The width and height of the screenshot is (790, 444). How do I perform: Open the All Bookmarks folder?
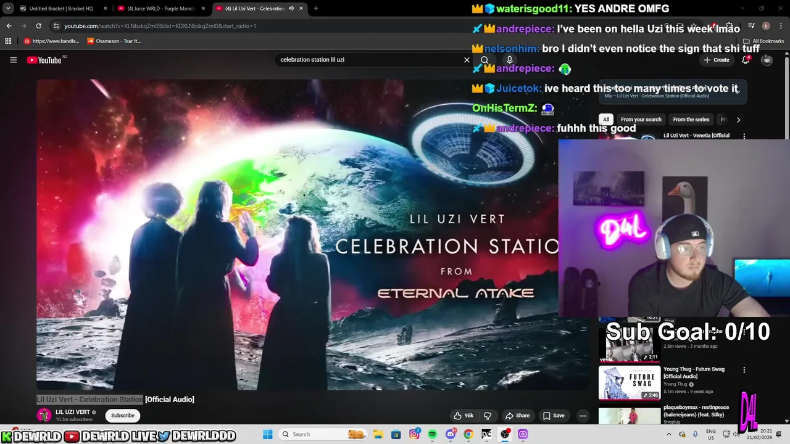tap(763, 41)
